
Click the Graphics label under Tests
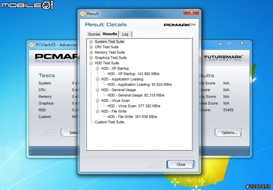[x=46, y=103]
